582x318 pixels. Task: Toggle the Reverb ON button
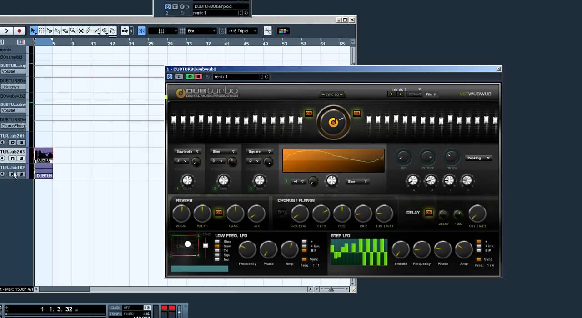pyautogui.click(x=219, y=212)
